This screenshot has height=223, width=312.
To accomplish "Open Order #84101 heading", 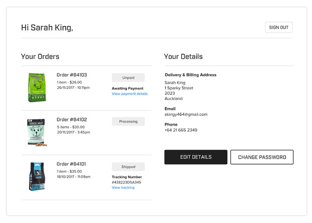I will pos(71,164).
